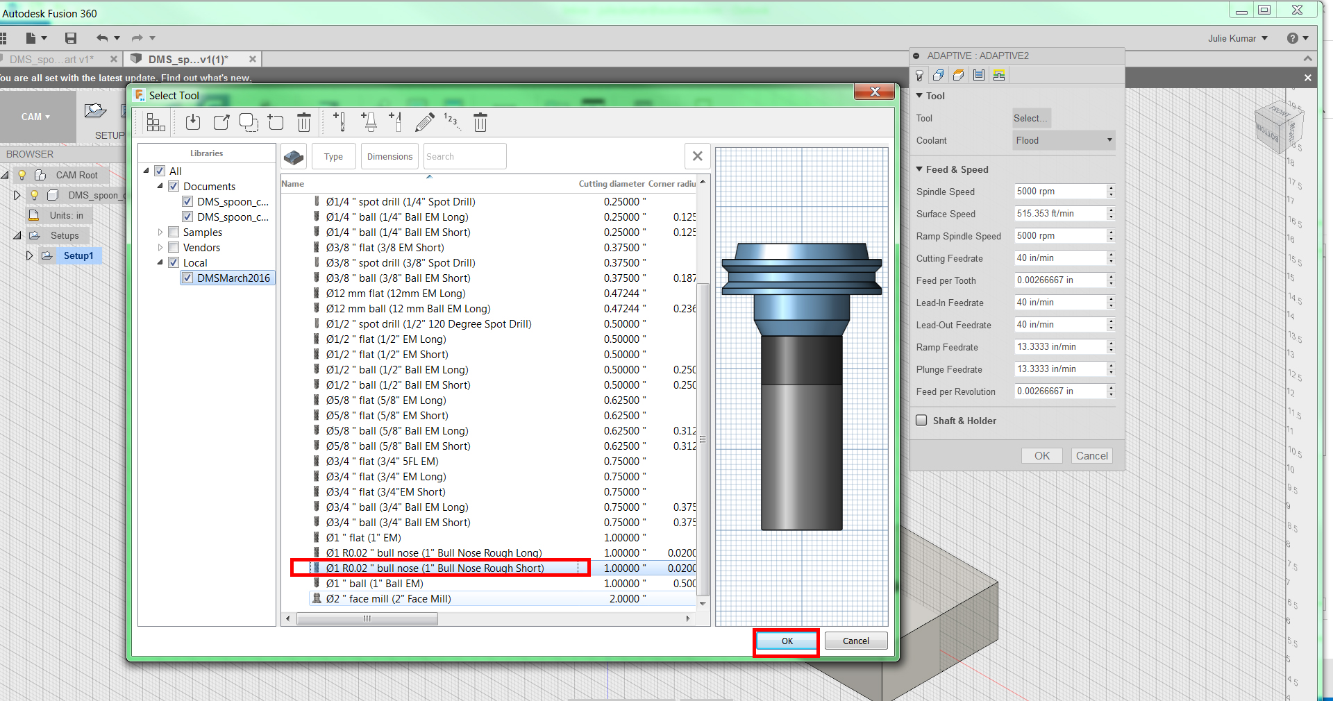Toggle the All libraries checkbox

click(x=160, y=171)
